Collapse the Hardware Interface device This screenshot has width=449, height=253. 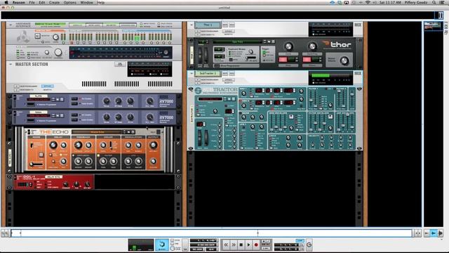11,25
